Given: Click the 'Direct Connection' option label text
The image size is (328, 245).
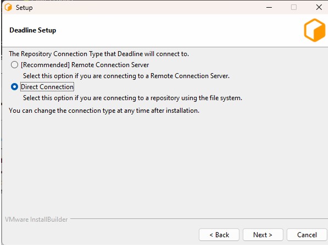Looking at the screenshot, I should pyautogui.click(x=47, y=87).
